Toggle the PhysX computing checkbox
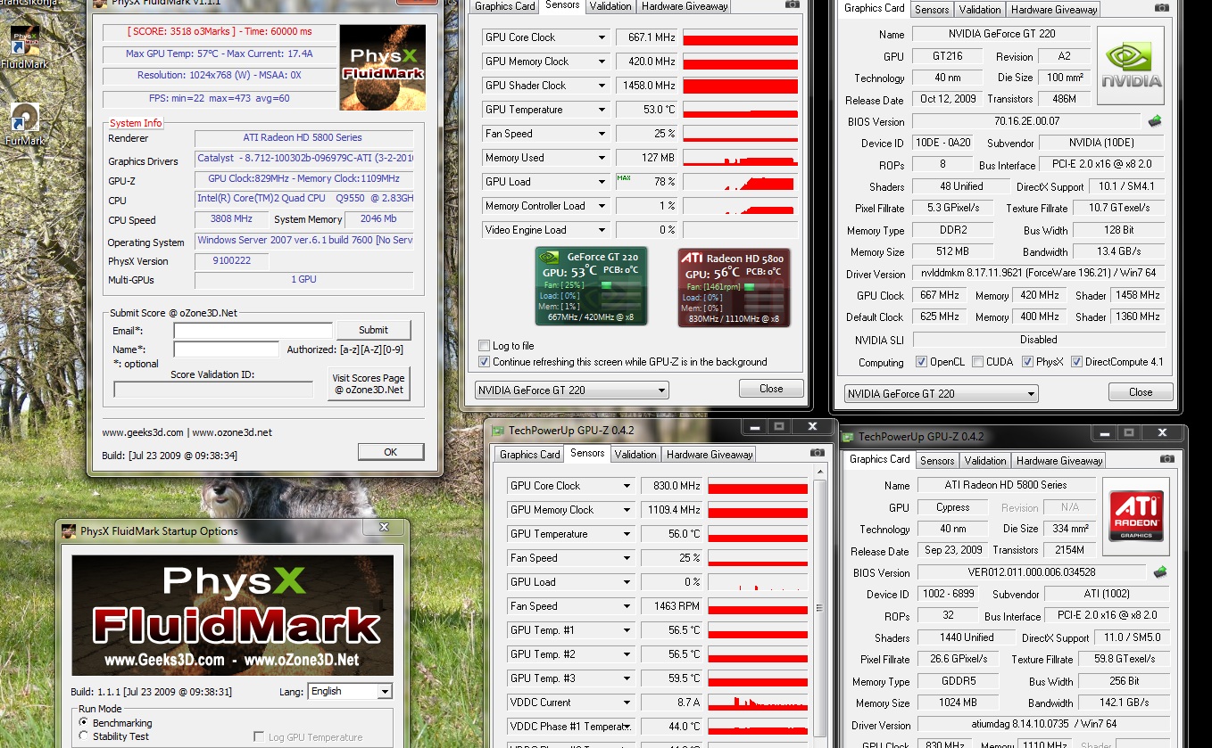This screenshot has width=1212, height=748. click(x=1028, y=362)
